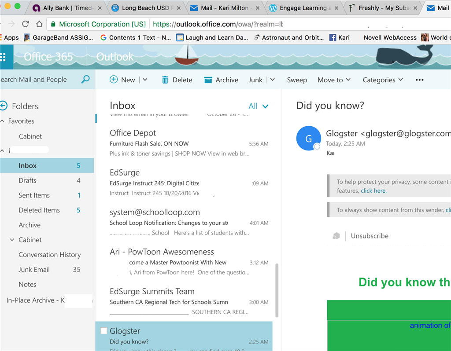Click the 'click here' privacy link

(x=373, y=191)
